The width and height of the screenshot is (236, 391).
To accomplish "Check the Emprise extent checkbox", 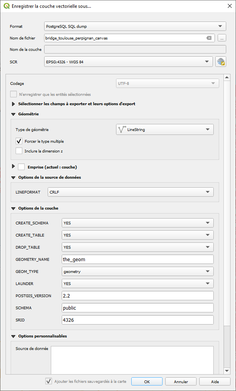I will (x=21, y=167).
